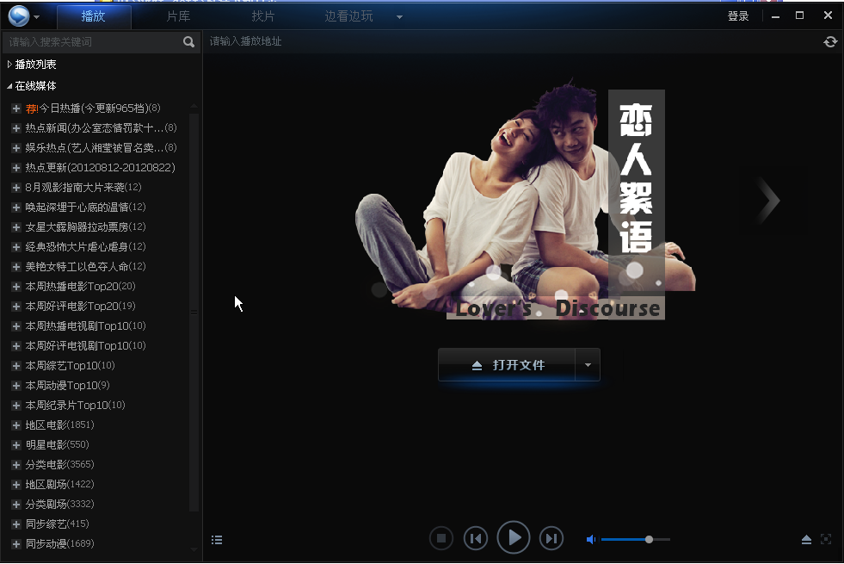Open dropdown arrow beside 边看边玩
This screenshot has height=564, width=844.
point(399,16)
